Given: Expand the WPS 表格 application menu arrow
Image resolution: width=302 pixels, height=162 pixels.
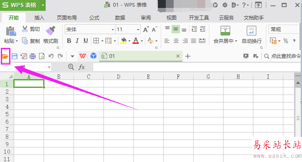Looking at the screenshot, I should coord(43,5).
